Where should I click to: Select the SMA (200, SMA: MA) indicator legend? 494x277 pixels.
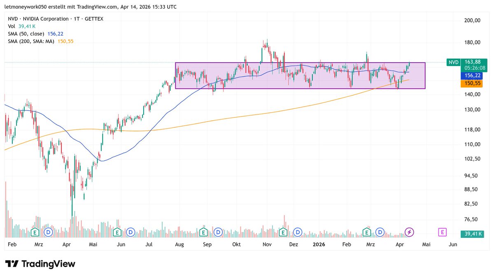pos(41,41)
